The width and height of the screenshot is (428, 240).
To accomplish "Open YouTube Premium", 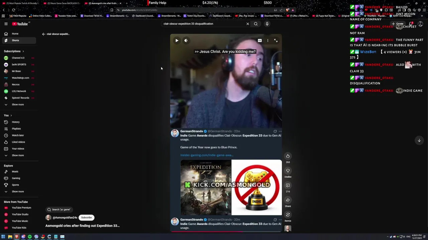I will 18,208.
